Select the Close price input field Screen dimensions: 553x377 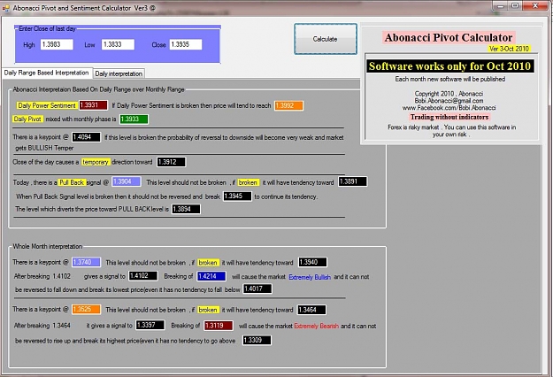pos(186,44)
